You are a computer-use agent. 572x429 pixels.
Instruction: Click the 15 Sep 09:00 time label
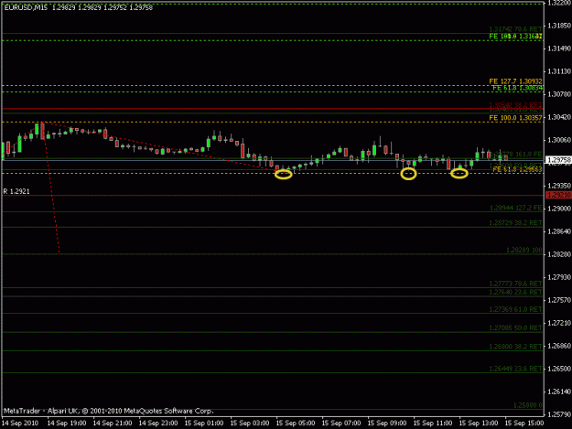coord(387,423)
